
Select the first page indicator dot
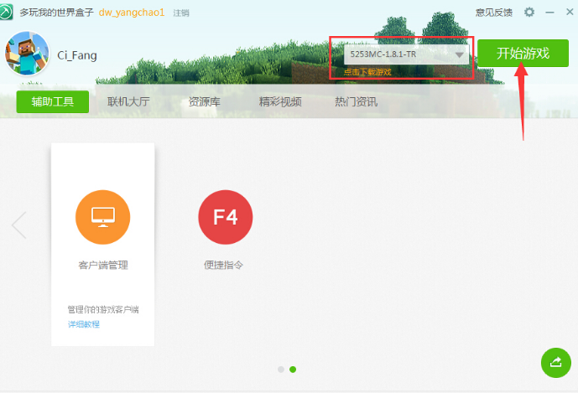pyautogui.click(x=281, y=370)
